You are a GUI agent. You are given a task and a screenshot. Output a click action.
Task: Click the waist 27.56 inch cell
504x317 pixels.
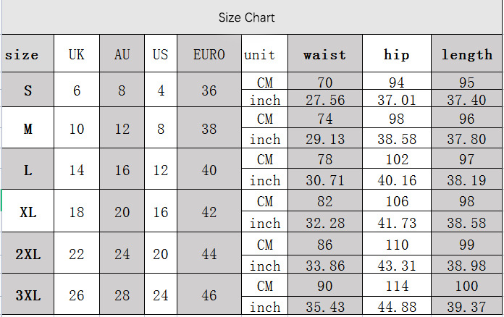tap(324, 100)
